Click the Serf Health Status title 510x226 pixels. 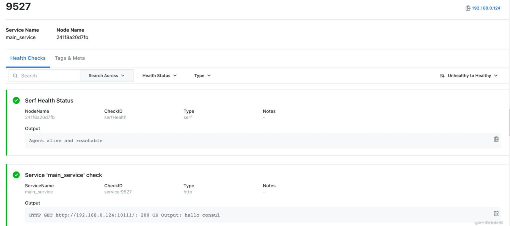pos(49,101)
